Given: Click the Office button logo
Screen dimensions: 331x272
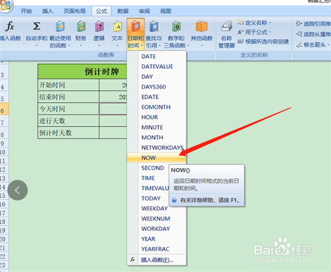Looking at the screenshot, I should 6,5.
